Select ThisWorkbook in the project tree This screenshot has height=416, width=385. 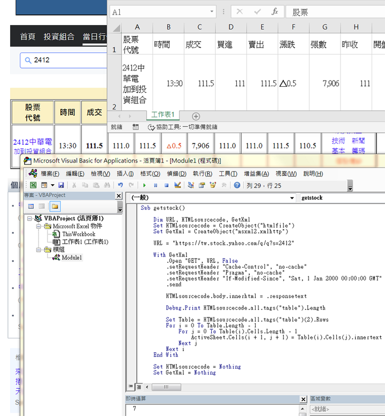tap(79, 234)
